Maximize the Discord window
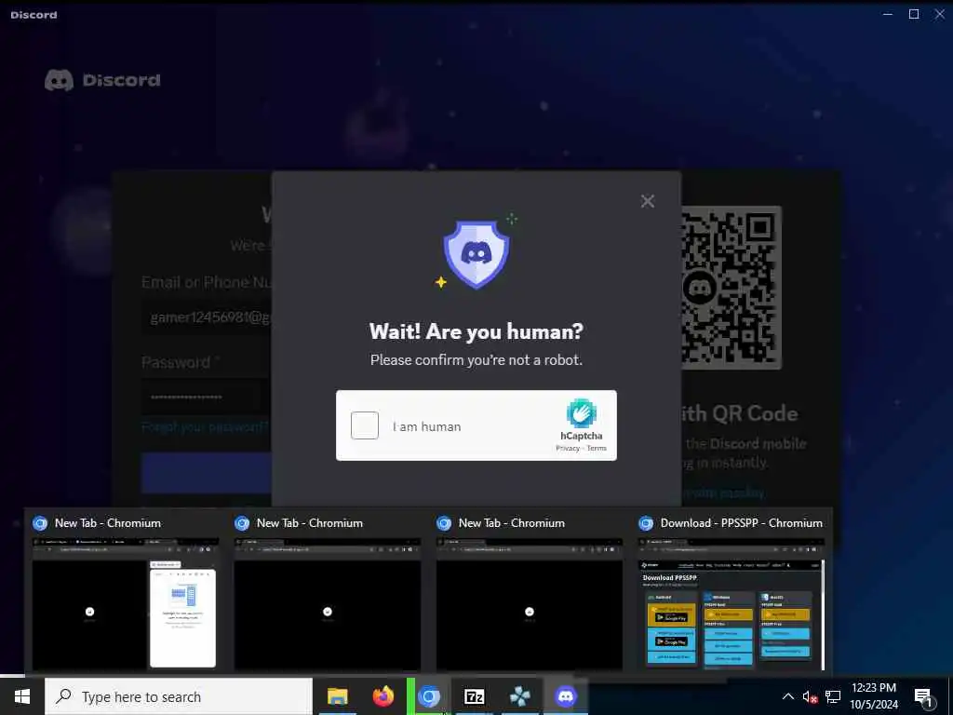The width and height of the screenshot is (953, 715). point(914,14)
